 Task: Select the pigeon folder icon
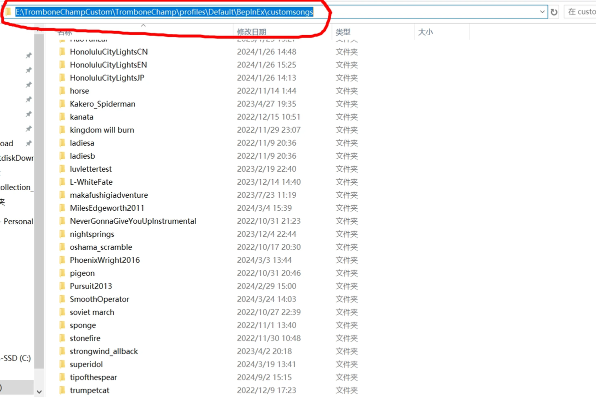(62, 273)
